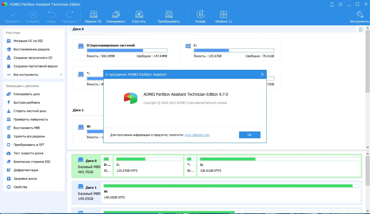Image resolution: width=370 pixels, height=214 pixels.
Task: Click the Диск 0 heading in partition list
Action: click(x=78, y=29)
